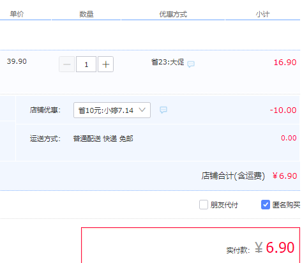The width and height of the screenshot is (302, 263).
Task: Click the 16.90 subtotal amount
Action: (285, 63)
